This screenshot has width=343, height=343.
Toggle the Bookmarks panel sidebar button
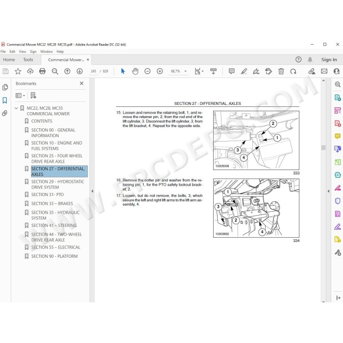4,100
